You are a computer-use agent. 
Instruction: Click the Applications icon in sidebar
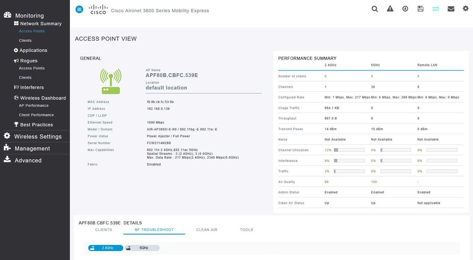point(16,50)
